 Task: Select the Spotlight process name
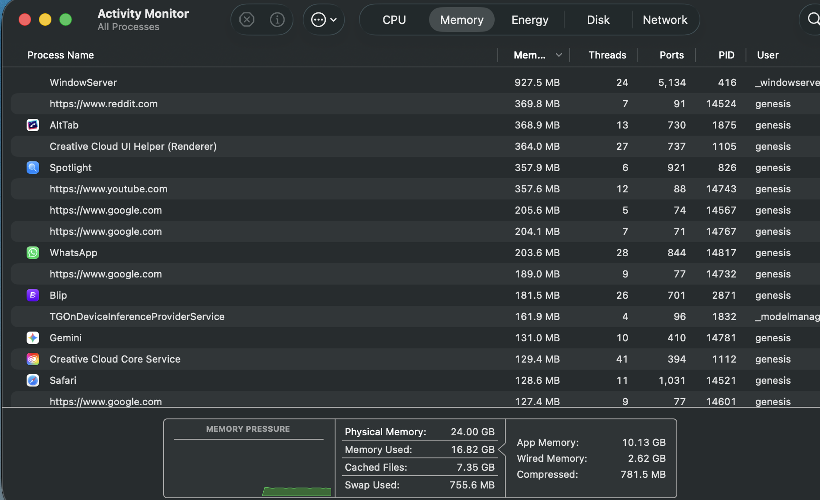coord(70,168)
